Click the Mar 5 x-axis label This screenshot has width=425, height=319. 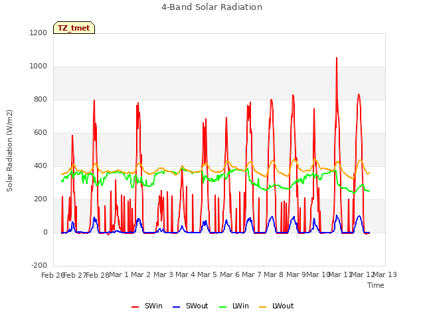pyautogui.click(x=207, y=274)
